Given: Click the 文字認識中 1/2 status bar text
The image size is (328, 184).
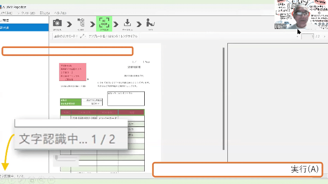Looking at the screenshot, I should [x=12, y=176].
